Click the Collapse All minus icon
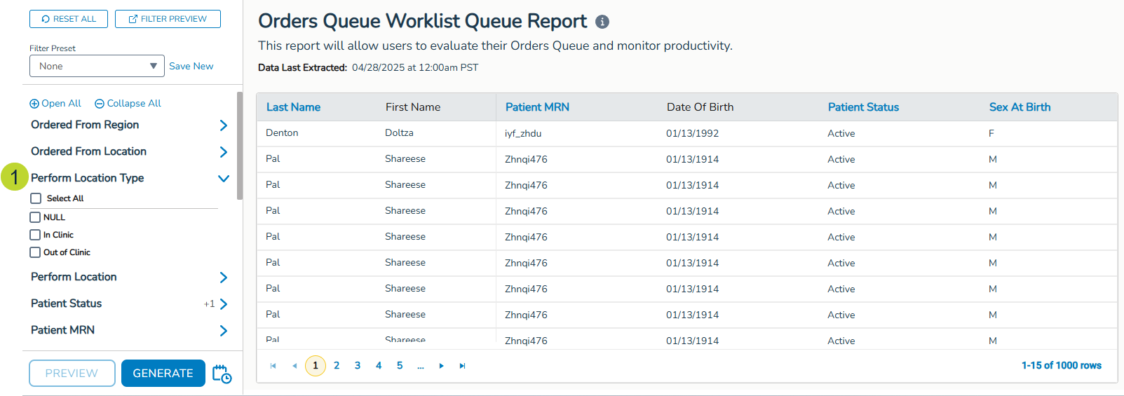This screenshot has height=396, width=1124. point(100,104)
